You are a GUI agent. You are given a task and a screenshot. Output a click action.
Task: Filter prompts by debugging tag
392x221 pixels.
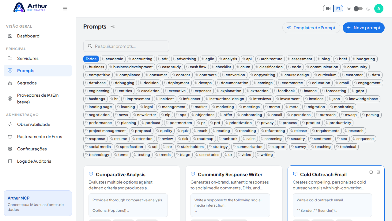(123, 83)
